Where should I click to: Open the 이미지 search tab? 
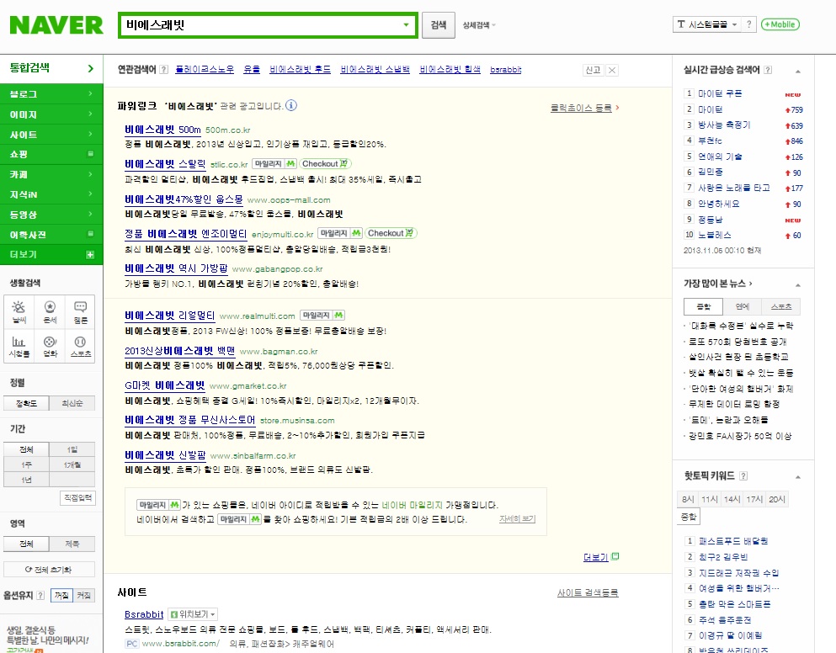click(51, 114)
